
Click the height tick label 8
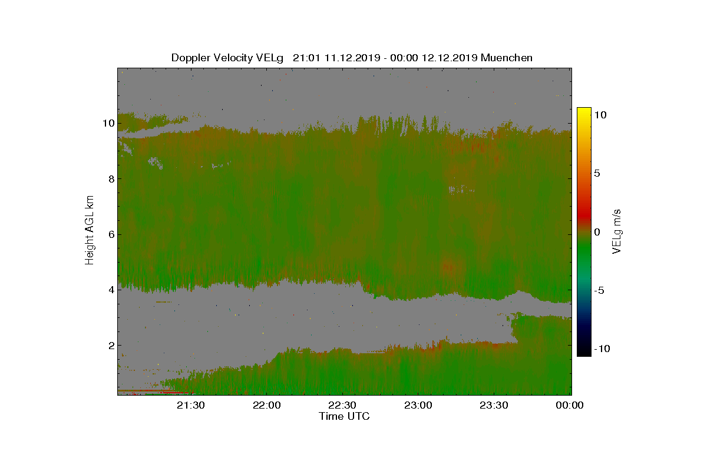tap(110, 178)
